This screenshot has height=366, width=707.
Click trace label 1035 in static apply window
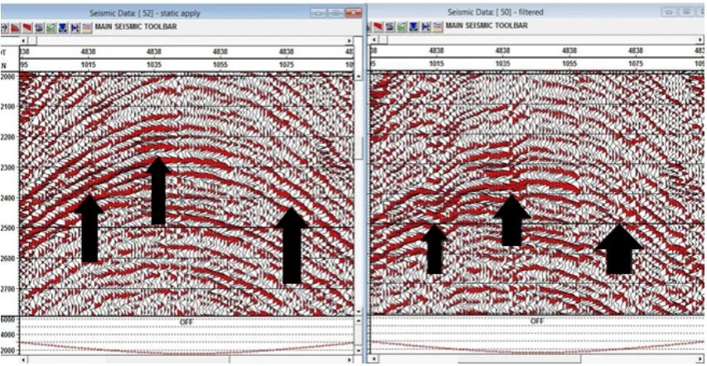(x=154, y=65)
